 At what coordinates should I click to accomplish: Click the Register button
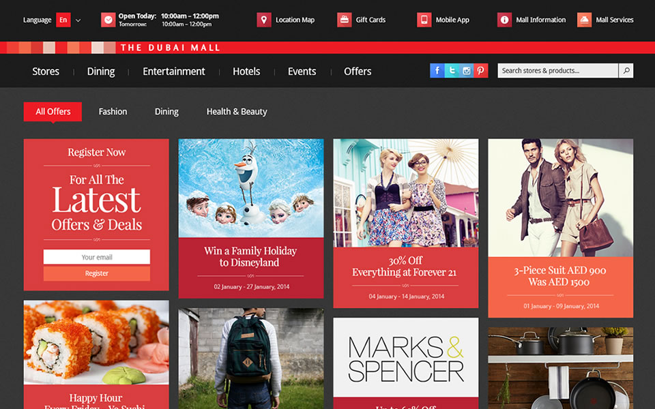coord(96,273)
